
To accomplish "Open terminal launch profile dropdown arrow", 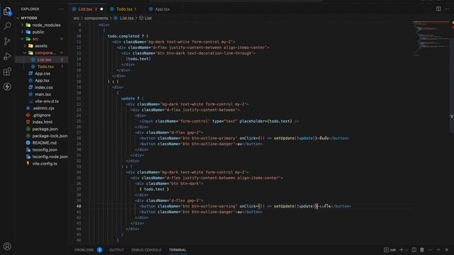I will [x=406, y=250].
